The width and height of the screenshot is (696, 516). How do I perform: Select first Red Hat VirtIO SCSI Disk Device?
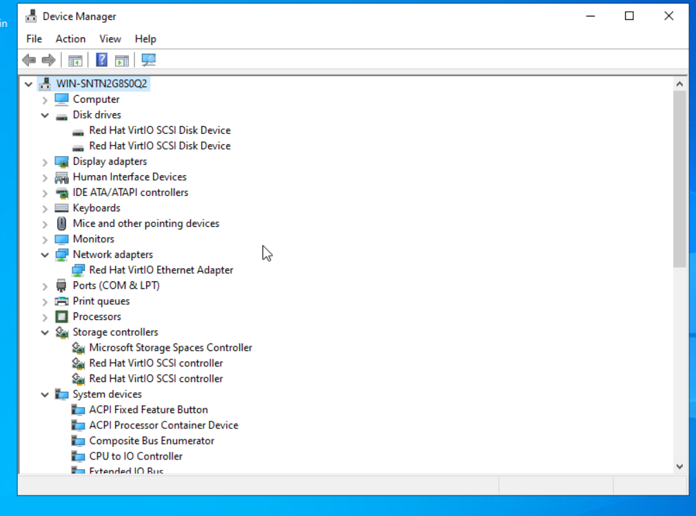(x=160, y=130)
